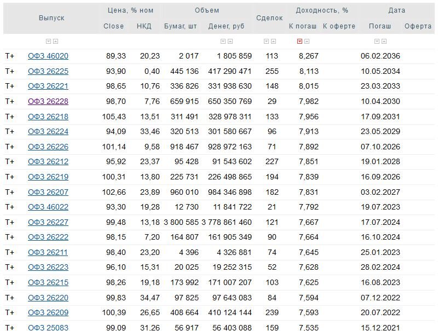This screenshot has height=331, width=438.
Task: Open the ОФЗ 26223 bond link
Action: click(x=48, y=268)
